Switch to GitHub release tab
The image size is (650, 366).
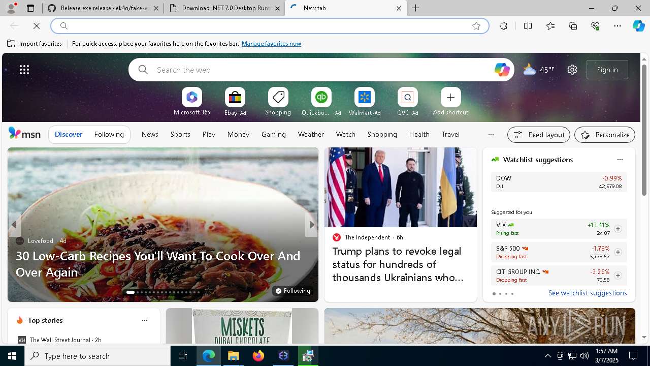104,8
